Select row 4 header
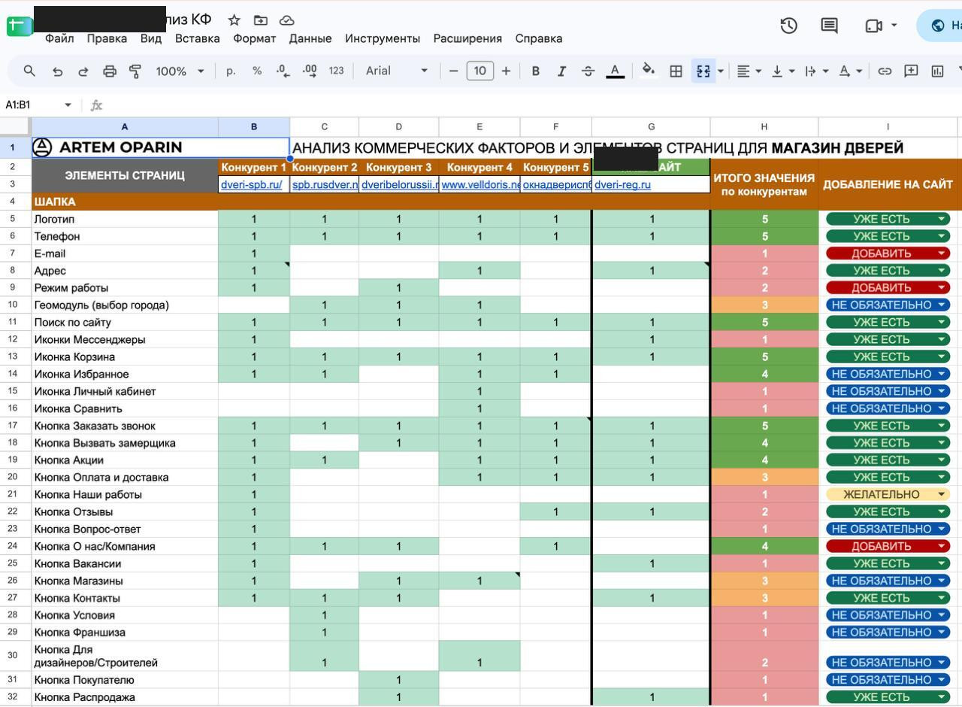Screen dimensions: 962x707 (x=13, y=202)
